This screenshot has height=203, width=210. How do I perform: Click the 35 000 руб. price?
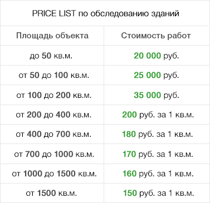coord(157,95)
